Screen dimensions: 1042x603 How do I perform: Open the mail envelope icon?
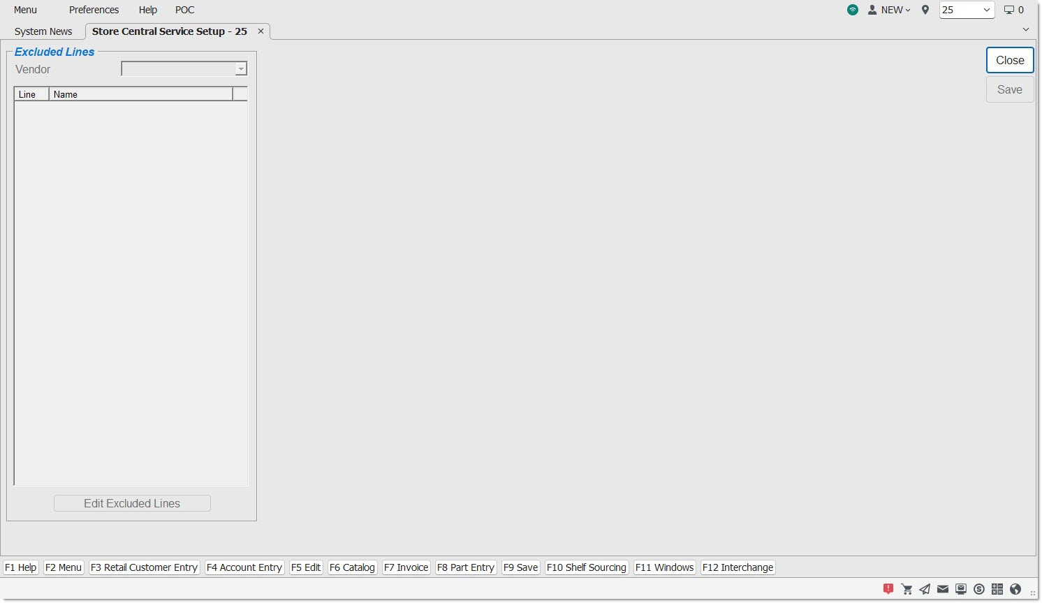943,589
